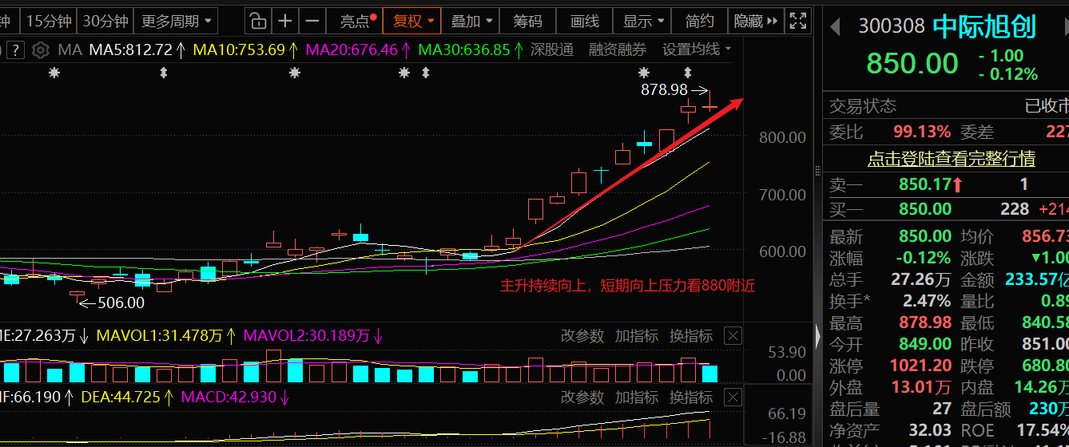
Task: Click the MAVOL2:30.189万 label
Action: pos(306,336)
